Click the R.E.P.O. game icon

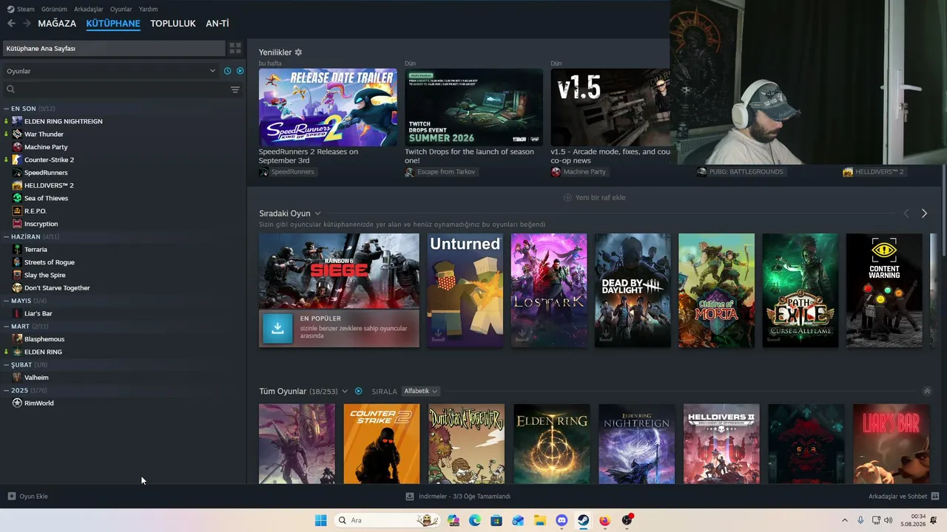(x=17, y=211)
